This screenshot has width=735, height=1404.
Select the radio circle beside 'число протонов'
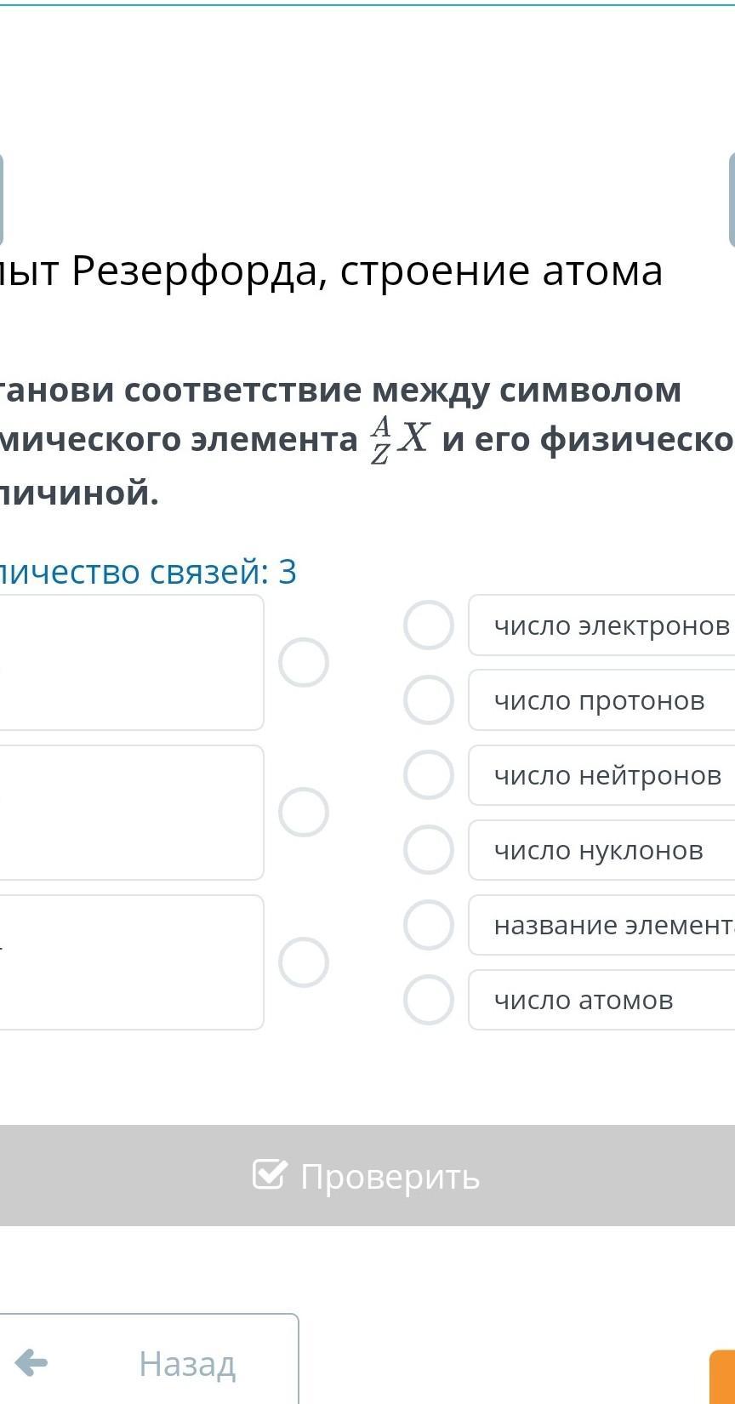(428, 700)
